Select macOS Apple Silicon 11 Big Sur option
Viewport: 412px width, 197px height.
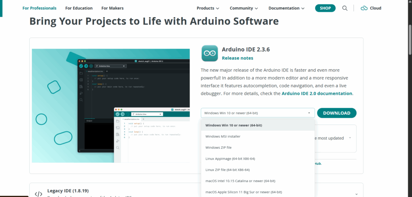tap(243, 192)
